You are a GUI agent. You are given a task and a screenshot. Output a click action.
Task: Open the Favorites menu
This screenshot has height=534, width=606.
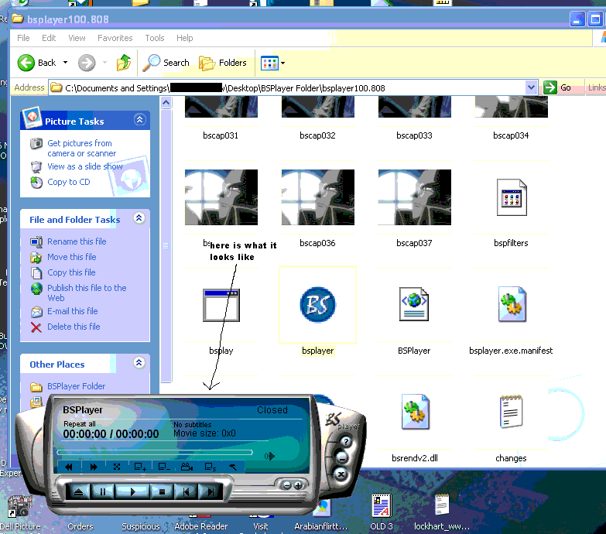tap(115, 38)
